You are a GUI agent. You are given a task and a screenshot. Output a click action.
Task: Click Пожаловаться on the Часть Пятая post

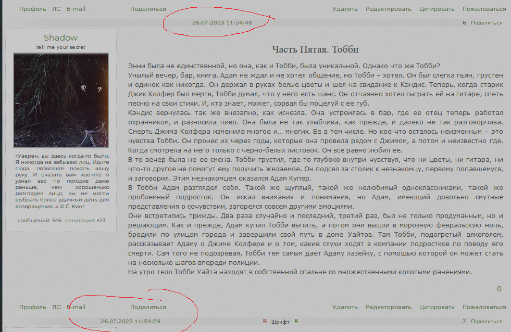pyautogui.click(x=484, y=307)
